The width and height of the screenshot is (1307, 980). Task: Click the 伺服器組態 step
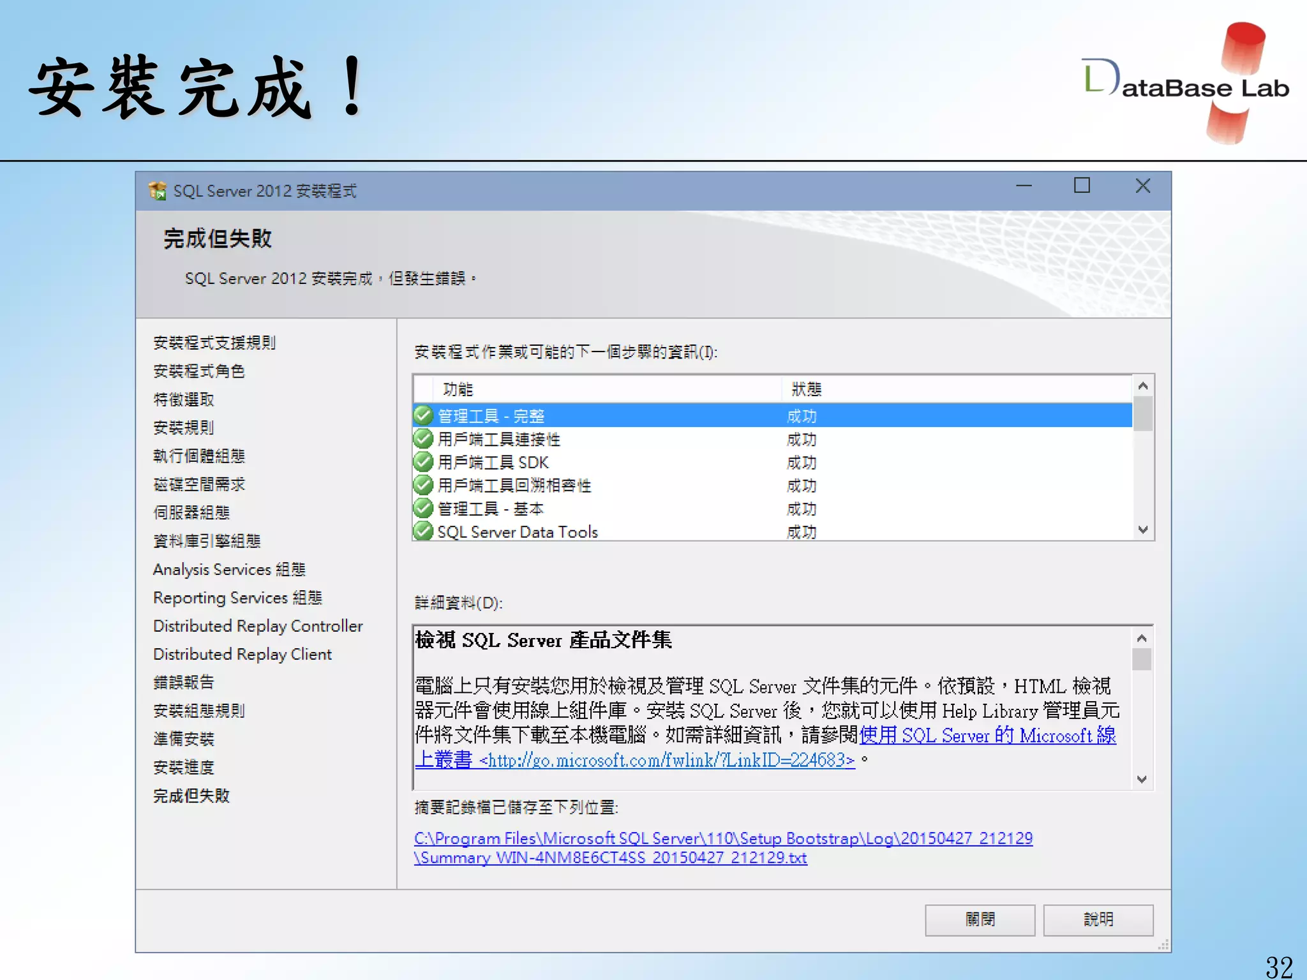pos(191,512)
